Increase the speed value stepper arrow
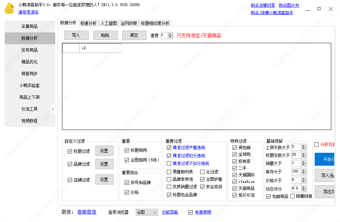 (x=171, y=34)
